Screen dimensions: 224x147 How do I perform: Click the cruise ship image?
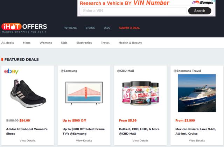click(x=197, y=93)
